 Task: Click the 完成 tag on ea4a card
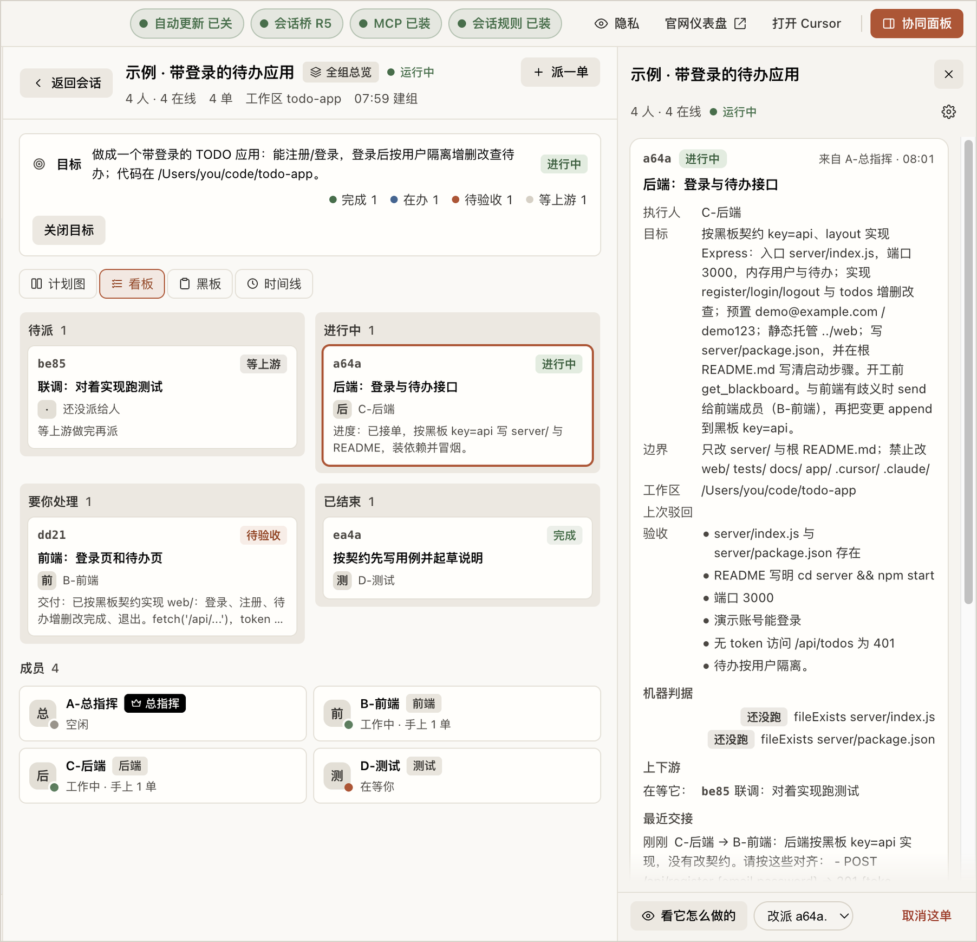(564, 535)
